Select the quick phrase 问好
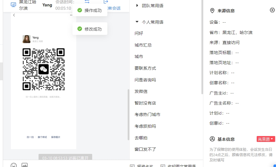 pos(139,33)
